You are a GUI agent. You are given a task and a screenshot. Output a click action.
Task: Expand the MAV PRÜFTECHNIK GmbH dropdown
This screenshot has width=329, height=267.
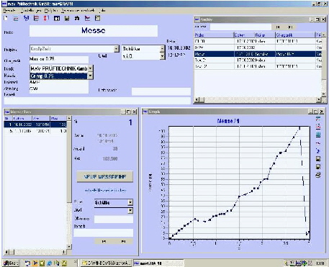tap(91, 68)
